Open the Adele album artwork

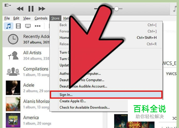13,88
